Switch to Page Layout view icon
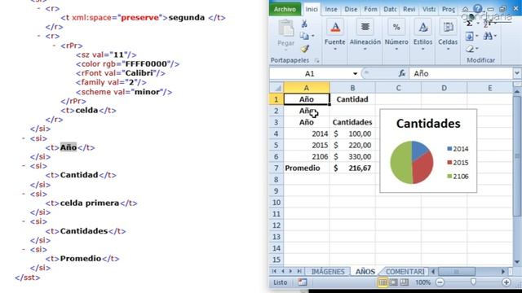The image size is (522, 293). tap(393, 282)
